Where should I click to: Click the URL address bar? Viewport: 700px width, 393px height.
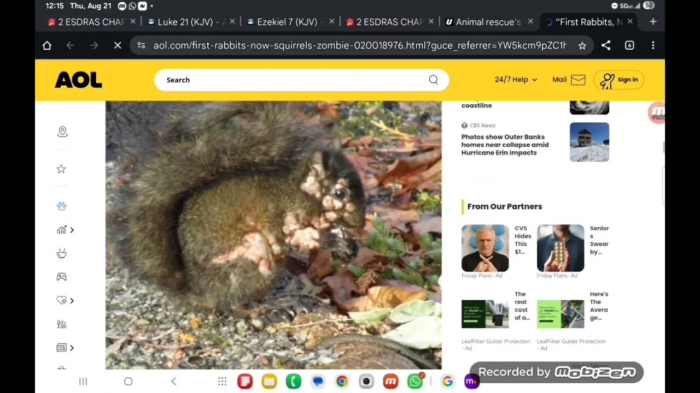tap(360, 46)
